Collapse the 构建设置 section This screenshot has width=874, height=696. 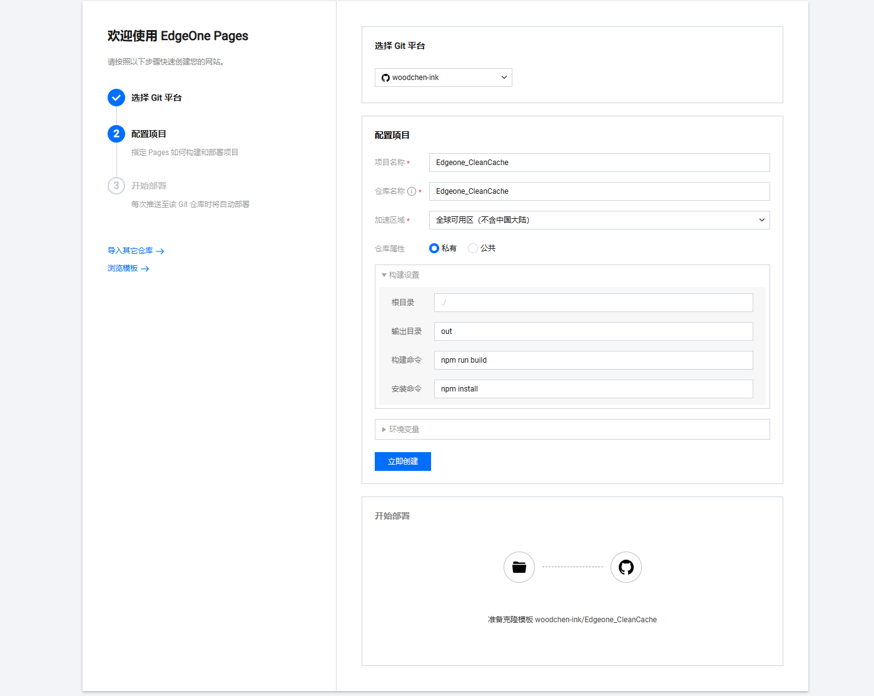coord(400,275)
